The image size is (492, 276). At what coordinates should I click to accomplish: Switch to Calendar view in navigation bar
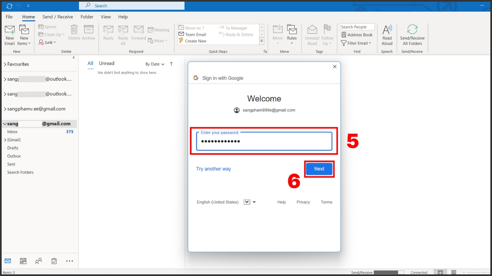(23, 261)
